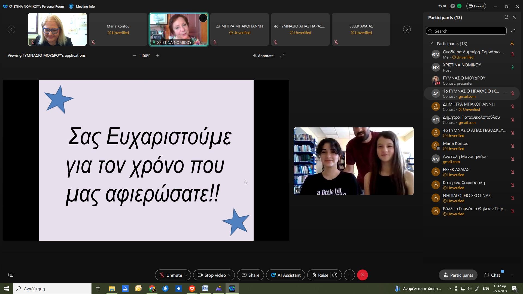
Task: Click next arrow in video strip
Action: point(407,29)
